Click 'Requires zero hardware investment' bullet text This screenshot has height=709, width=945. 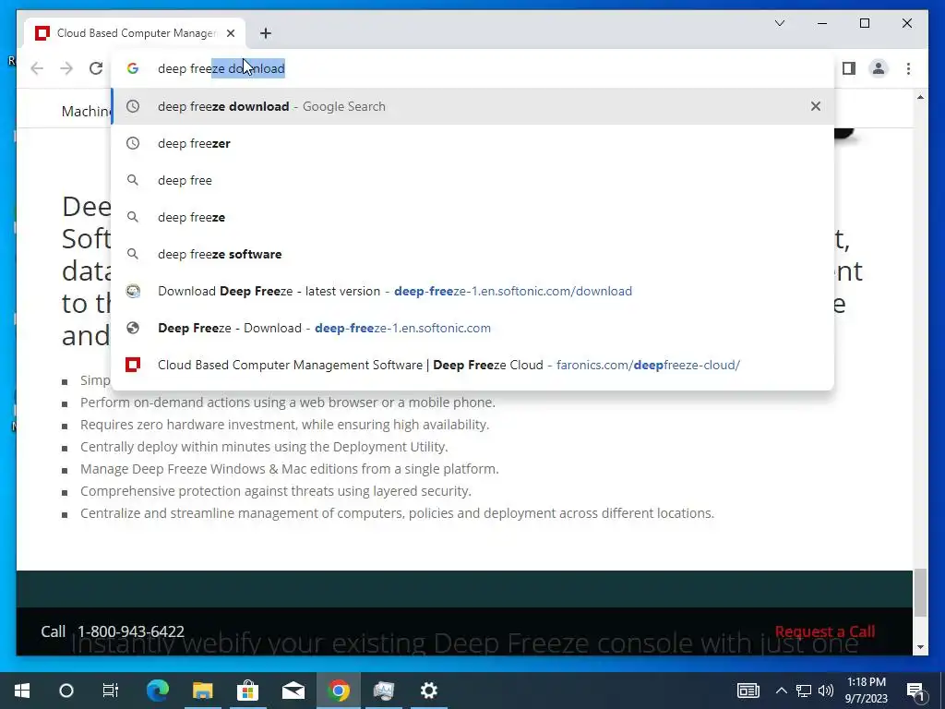pyautogui.click(x=284, y=425)
